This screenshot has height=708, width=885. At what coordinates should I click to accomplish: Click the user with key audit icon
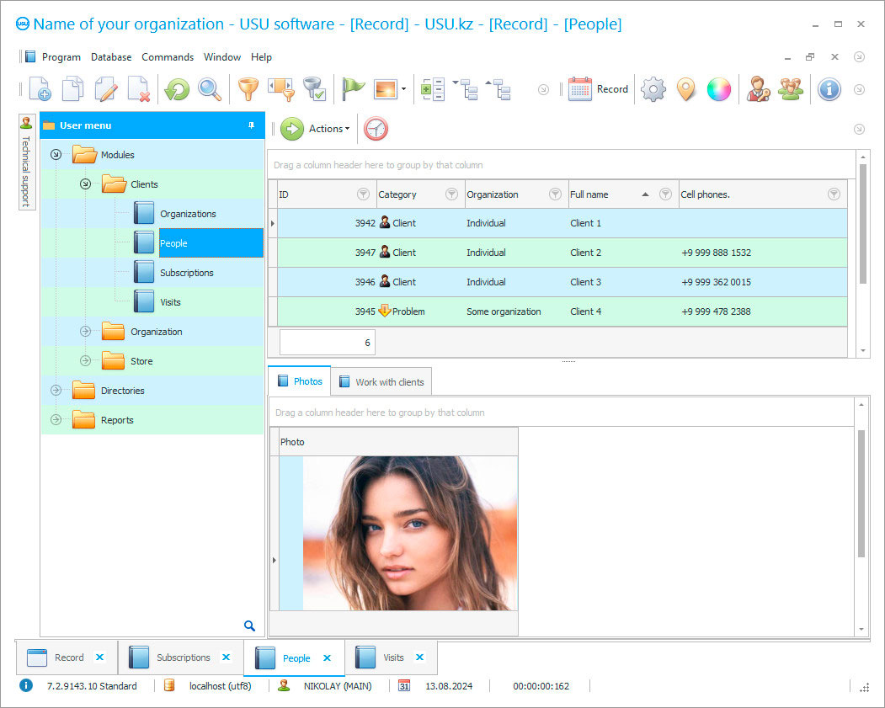pos(757,88)
